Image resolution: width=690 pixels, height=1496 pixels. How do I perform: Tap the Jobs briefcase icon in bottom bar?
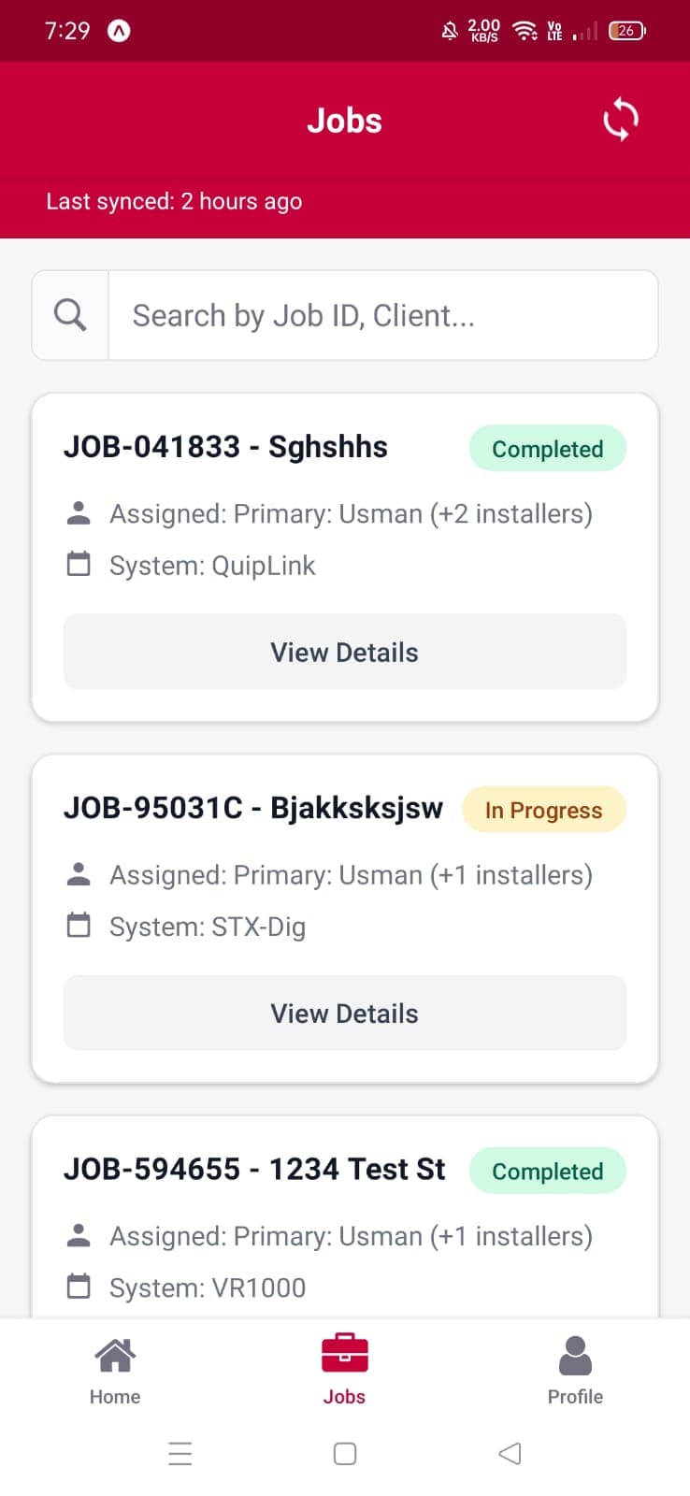[344, 1354]
